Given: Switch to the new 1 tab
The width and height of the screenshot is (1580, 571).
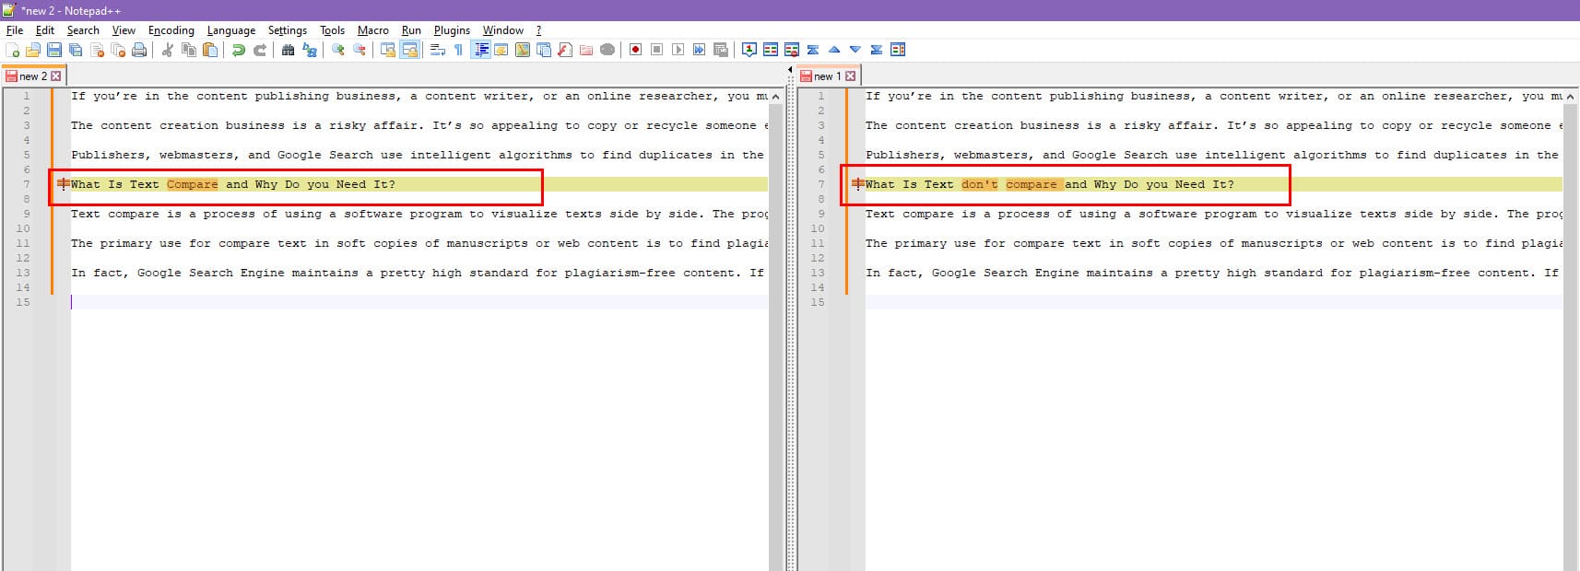Looking at the screenshot, I should (x=828, y=76).
